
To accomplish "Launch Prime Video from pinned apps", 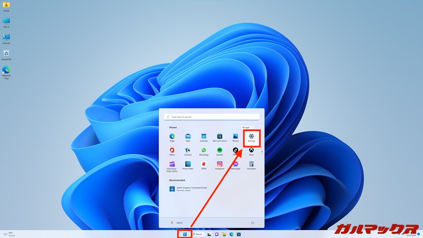I will [x=188, y=165].
